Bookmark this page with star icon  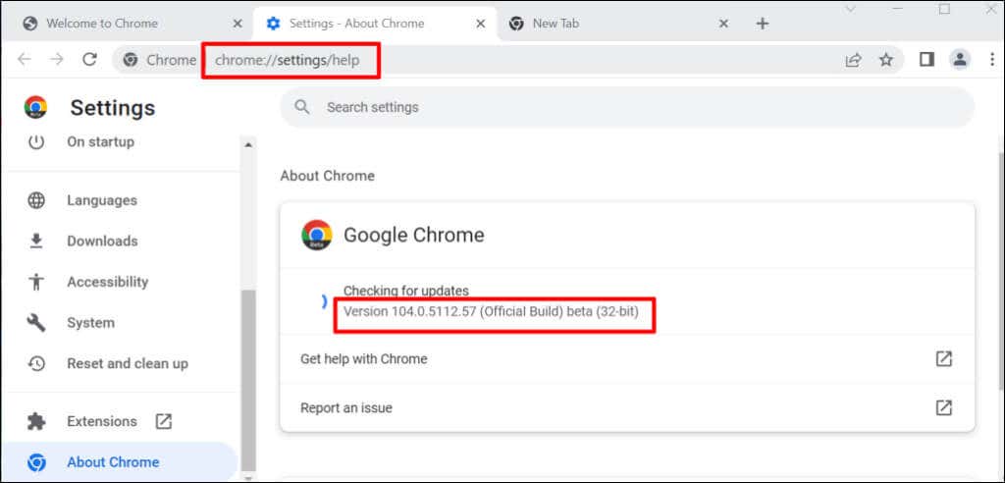886,60
